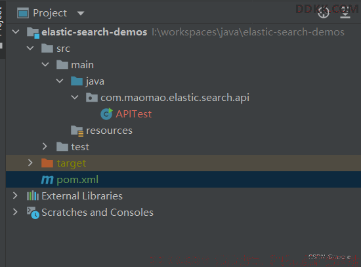Click the locate/select opened file crosshair icon

[324, 13]
